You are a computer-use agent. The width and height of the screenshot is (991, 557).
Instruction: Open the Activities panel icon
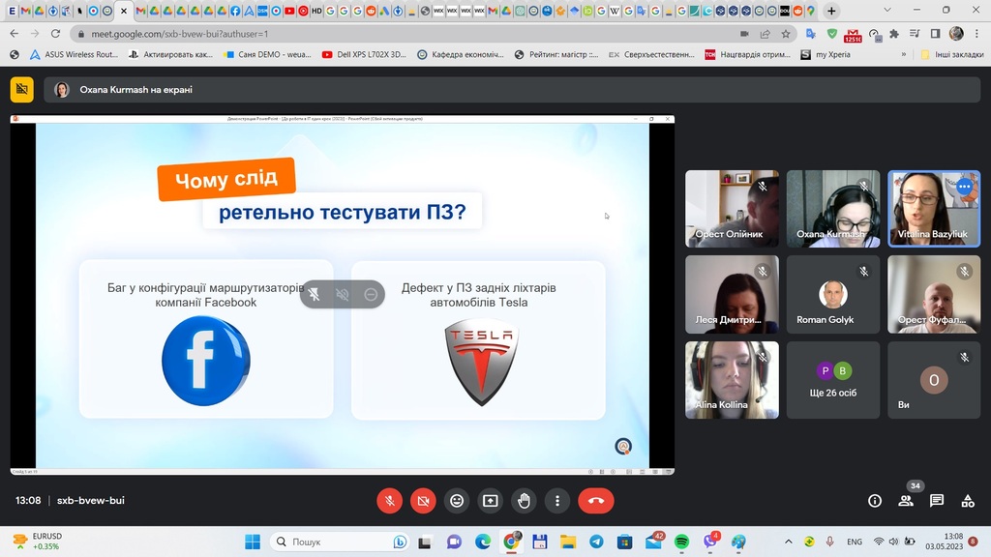coord(968,501)
